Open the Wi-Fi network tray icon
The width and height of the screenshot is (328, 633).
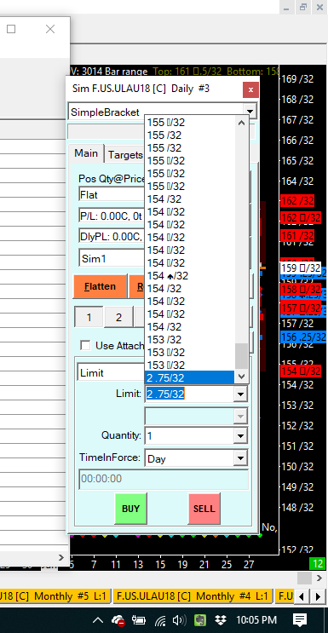160,620
